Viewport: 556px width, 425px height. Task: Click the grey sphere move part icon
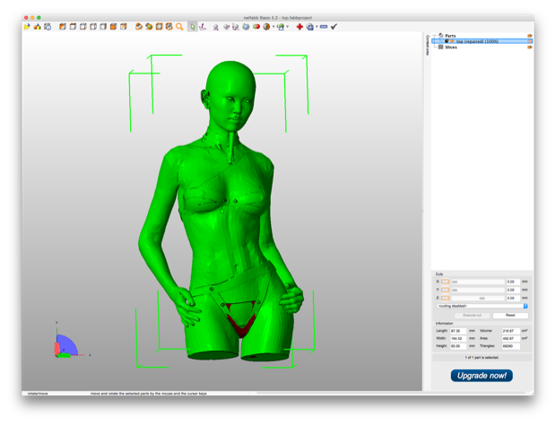tap(215, 27)
